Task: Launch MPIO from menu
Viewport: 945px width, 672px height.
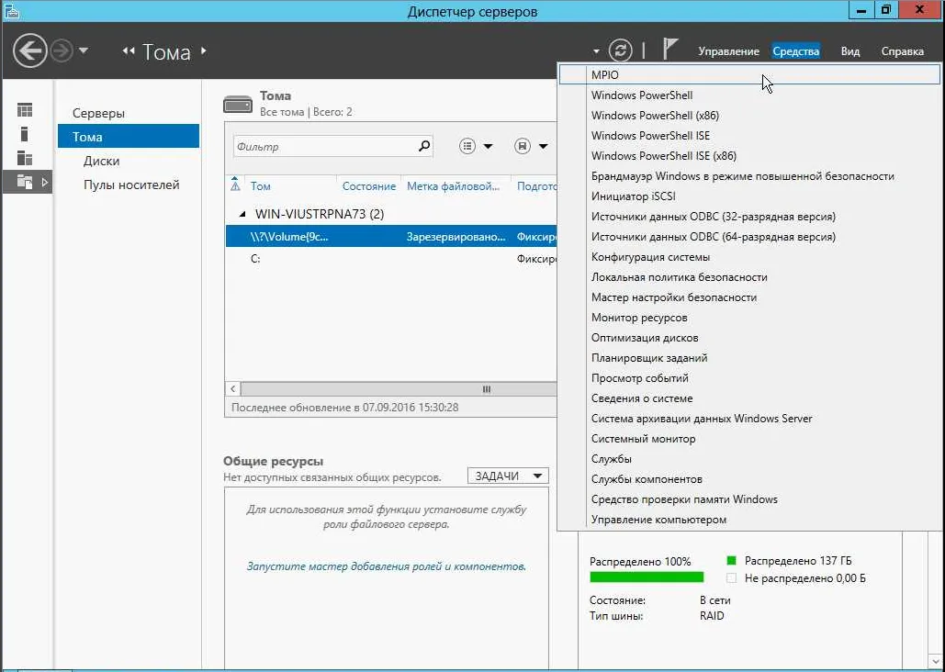Action: [x=749, y=74]
